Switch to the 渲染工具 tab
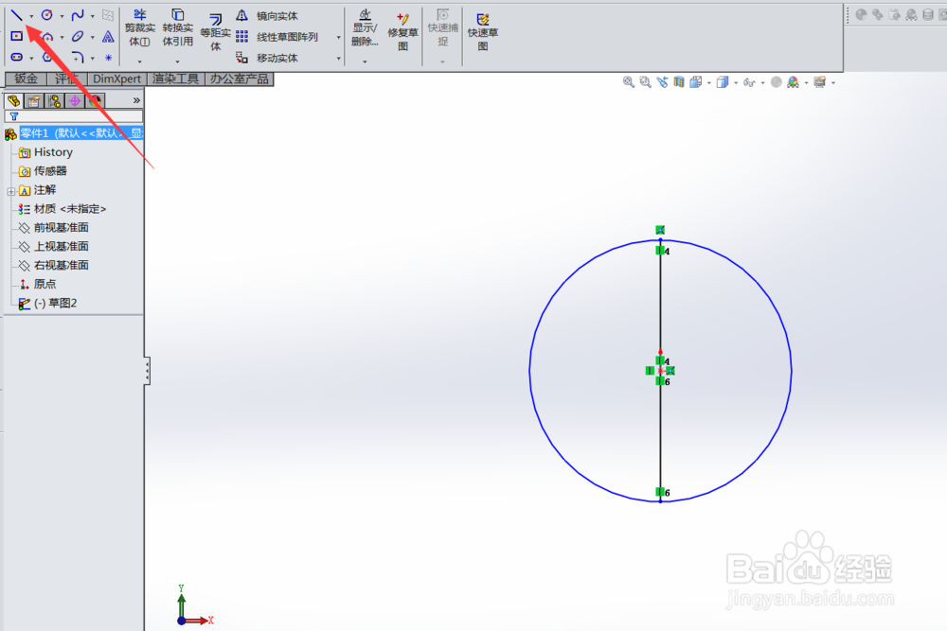Image resolution: width=947 pixels, height=631 pixels. (176, 79)
